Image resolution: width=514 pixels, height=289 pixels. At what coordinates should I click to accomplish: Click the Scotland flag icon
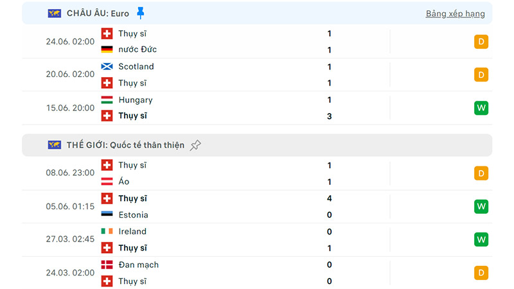107,67
